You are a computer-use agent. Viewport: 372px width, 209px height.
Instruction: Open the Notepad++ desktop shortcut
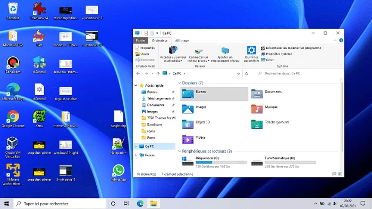119,146
